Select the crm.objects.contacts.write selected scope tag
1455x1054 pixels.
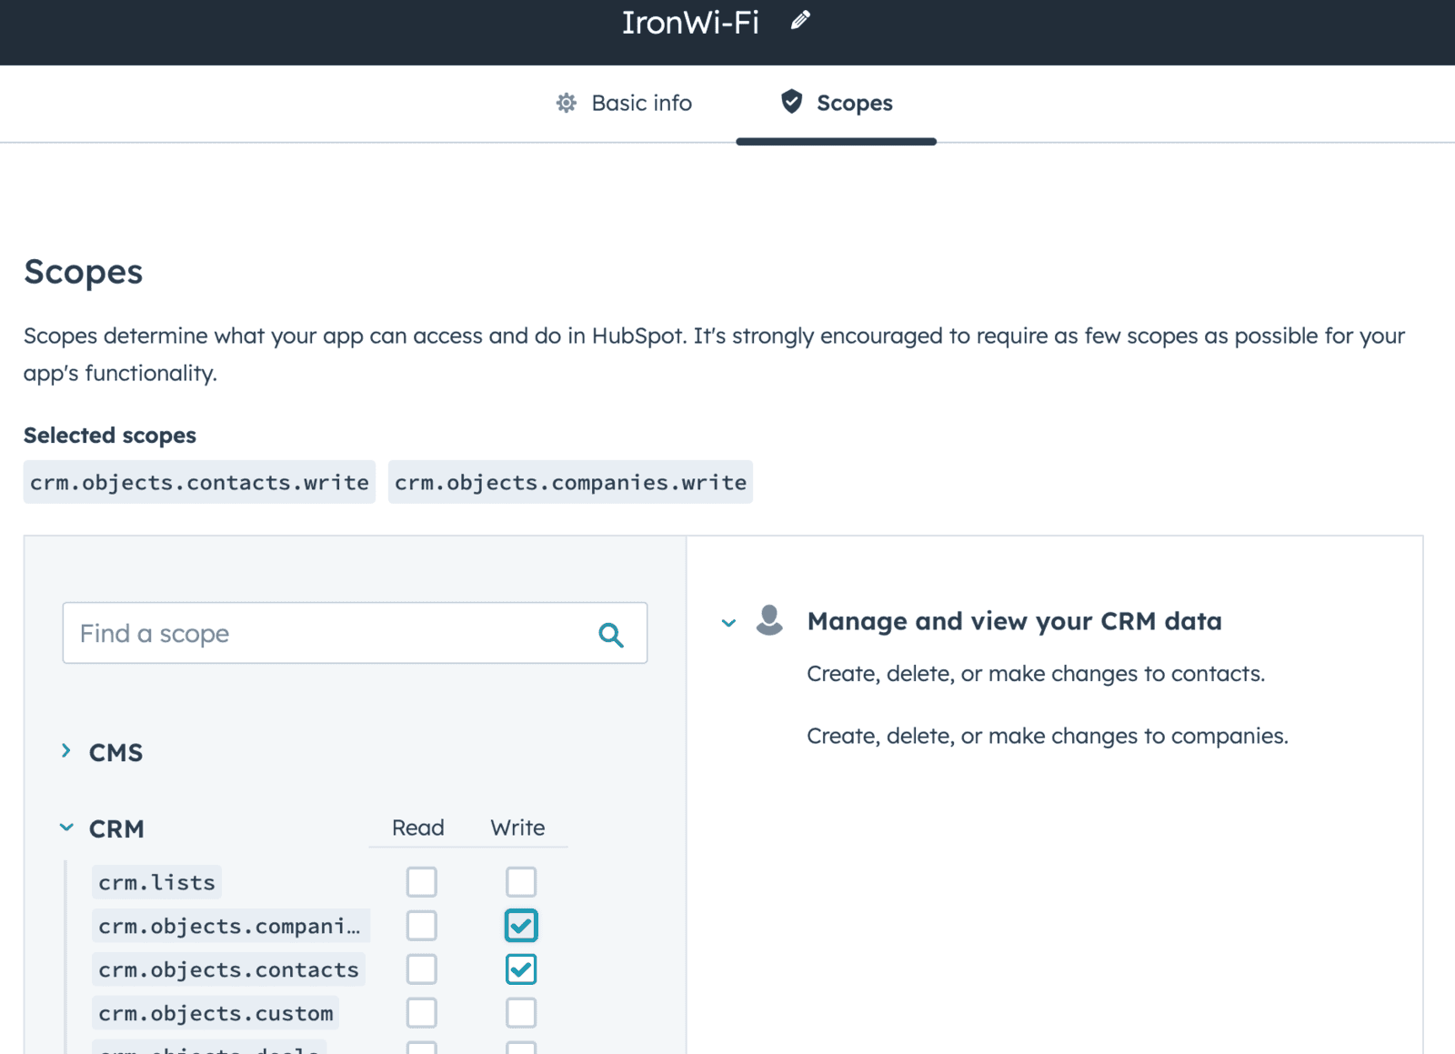(199, 482)
